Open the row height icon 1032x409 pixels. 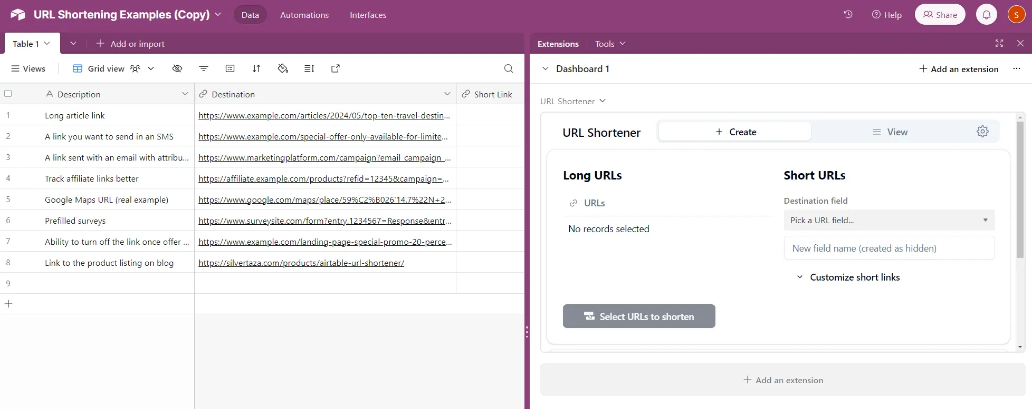309,68
